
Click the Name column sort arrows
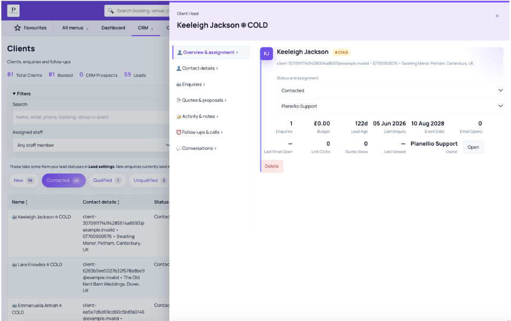26,202
